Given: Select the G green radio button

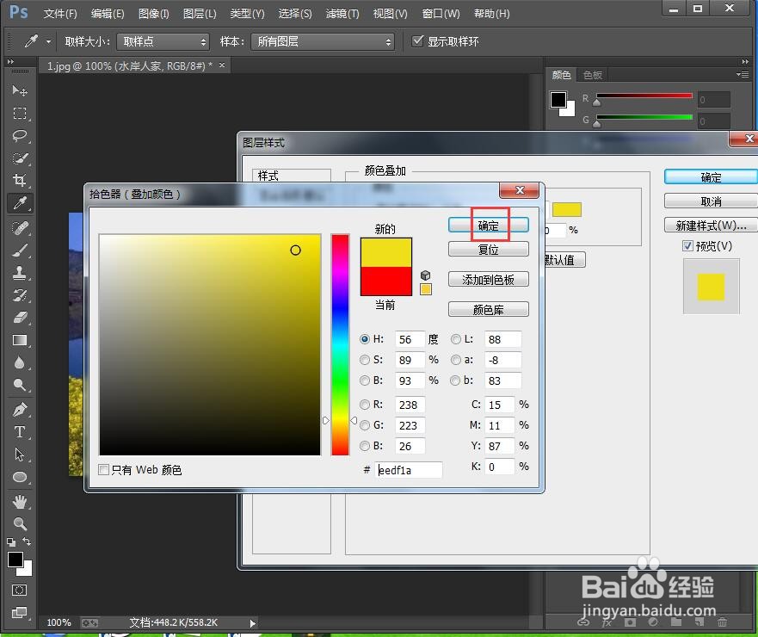Looking at the screenshot, I should [x=365, y=425].
